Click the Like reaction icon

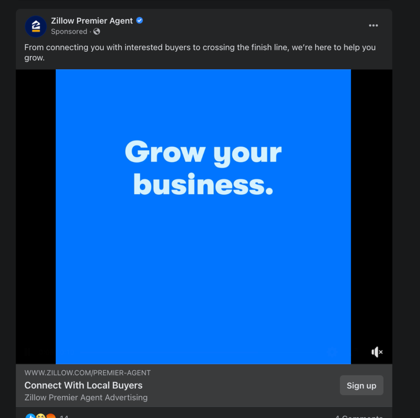pos(30,416)
